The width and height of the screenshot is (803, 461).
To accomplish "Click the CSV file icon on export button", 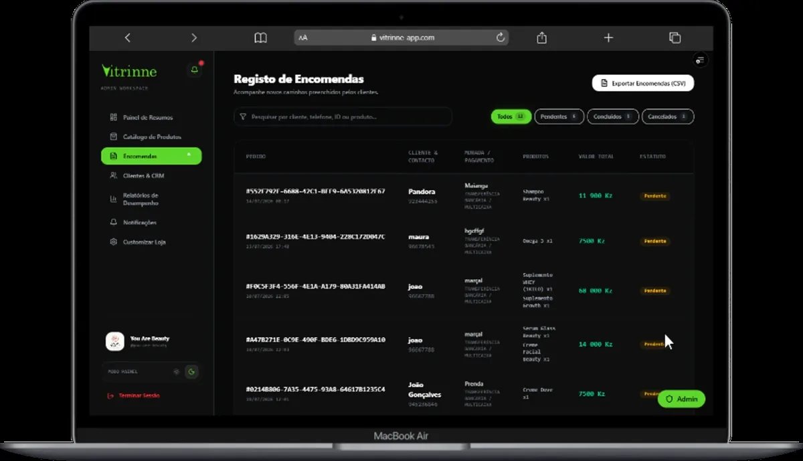I will tap(605, 83).
